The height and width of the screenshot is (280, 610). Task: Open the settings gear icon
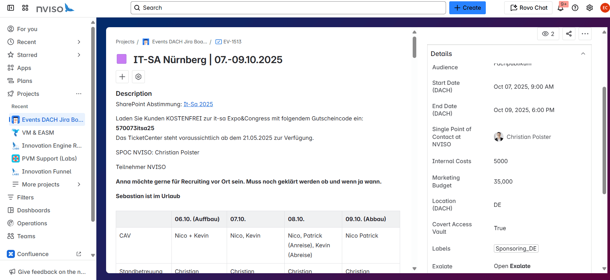click(x=590, y=8)
